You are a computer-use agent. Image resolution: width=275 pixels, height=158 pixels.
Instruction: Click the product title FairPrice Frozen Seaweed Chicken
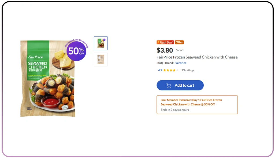click(197, 57)
